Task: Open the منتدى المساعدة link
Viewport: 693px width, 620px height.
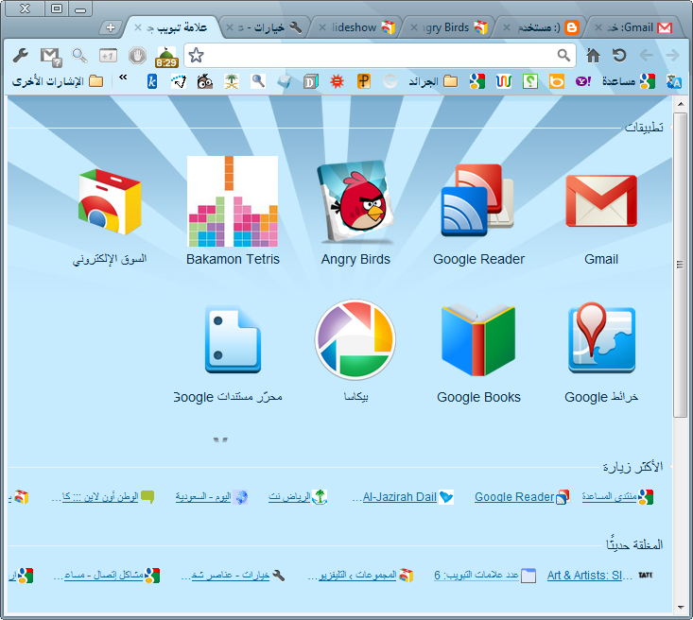Action: tap(617, 497)
